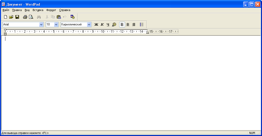
Task: Open the Вставка menu
Action: (x=38, y=10)
